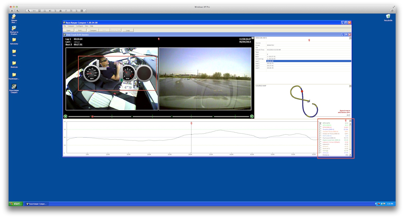Click the VMware snapshot icon
404x218 pixels.
click(x=17, y=11)
